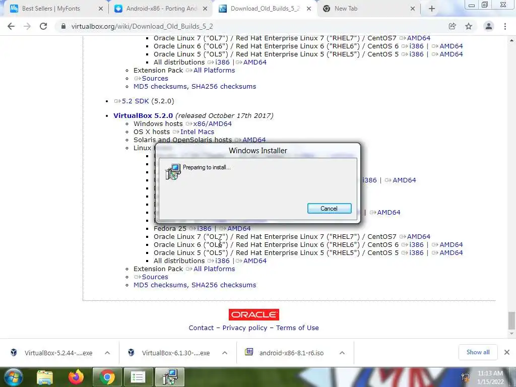The image size is (516, 387).
Task: Open the Chrome profile avatar
Action: coord(489,26)
